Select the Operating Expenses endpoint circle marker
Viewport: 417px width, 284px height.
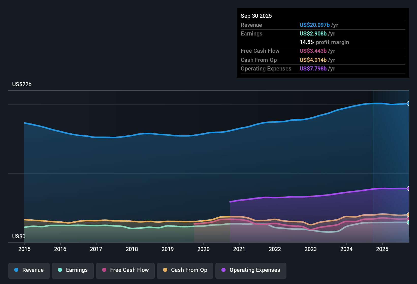(x=408, y=189)
